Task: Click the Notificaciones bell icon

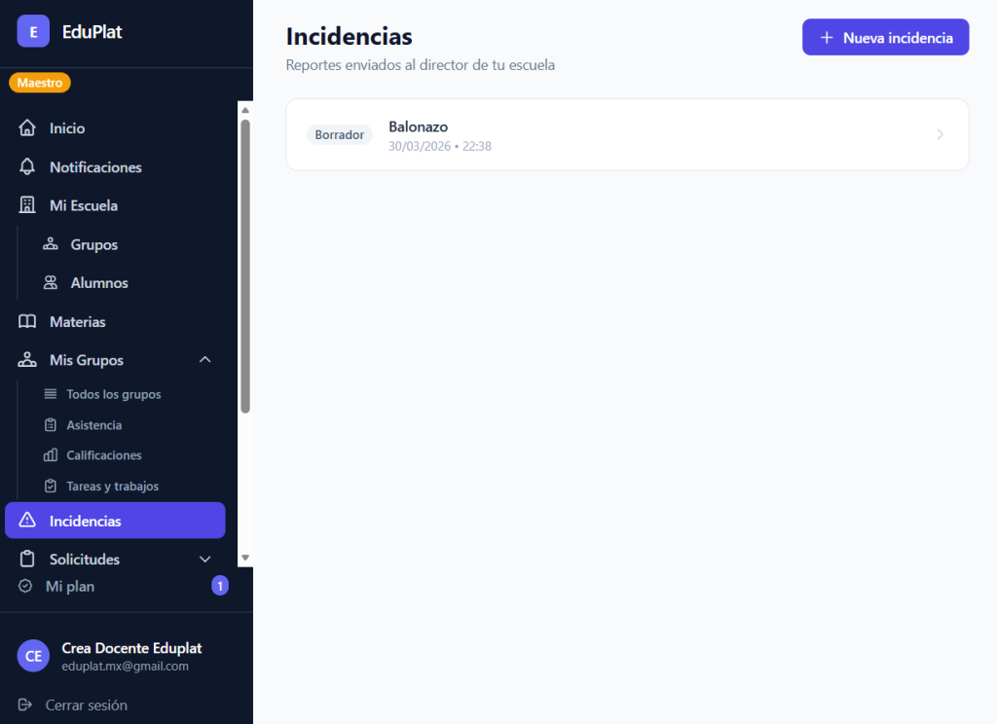Action: [27, 167]
